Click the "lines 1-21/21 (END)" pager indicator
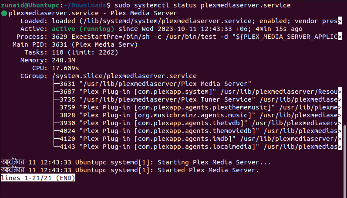The width and height of the screenshot is (347, 198). point(38,178)
